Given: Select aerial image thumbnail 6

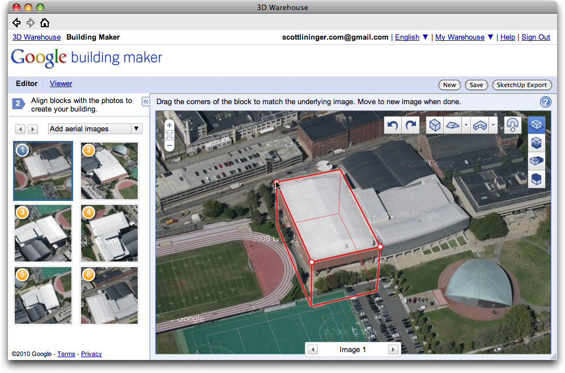Looking at the screenshot, I should 109,295.
